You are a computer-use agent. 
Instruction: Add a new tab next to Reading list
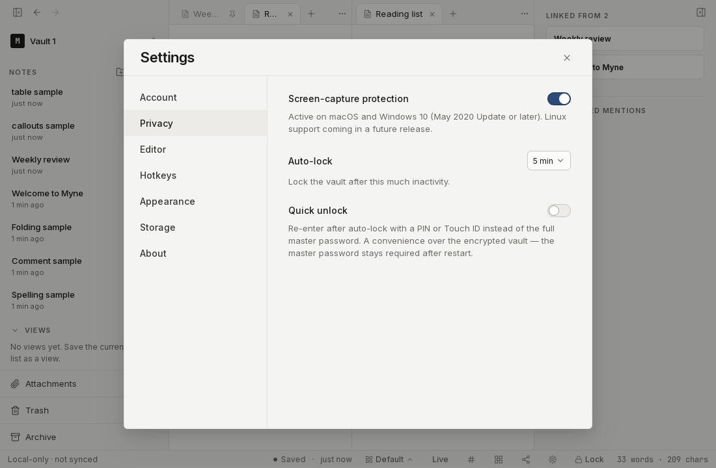point(453,14)
